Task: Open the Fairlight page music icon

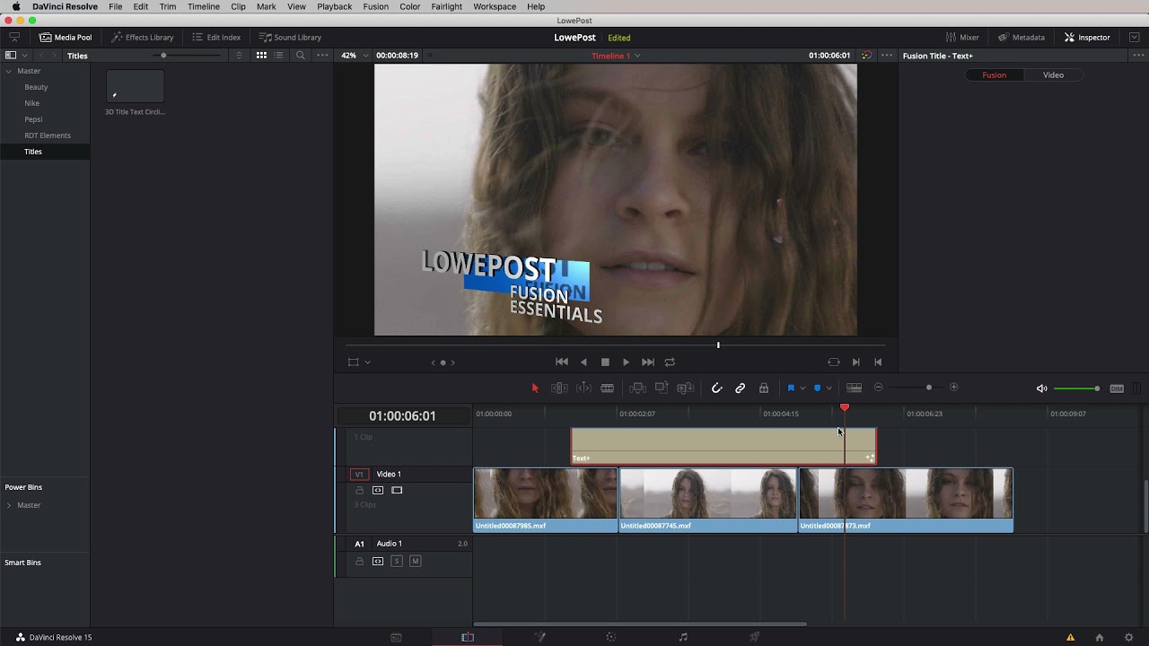Action: pos(683,637)
